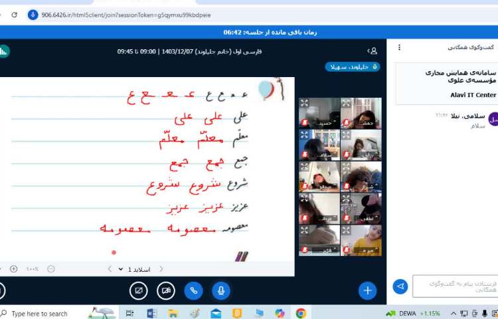
Task: Open microphone permission icon in the address bar
Action: (33, 15)
